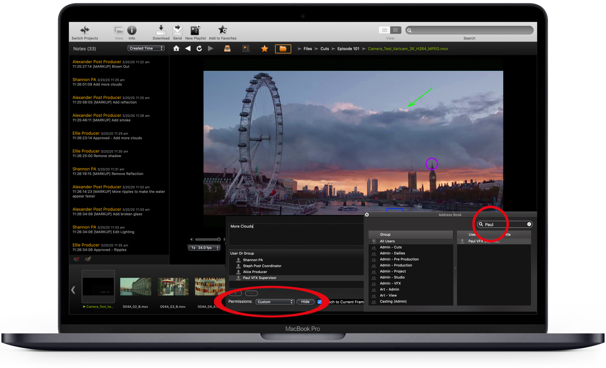Screen dimensions: 606x368
Task: Click the Switch Projects icon
Action: [85, 30]
